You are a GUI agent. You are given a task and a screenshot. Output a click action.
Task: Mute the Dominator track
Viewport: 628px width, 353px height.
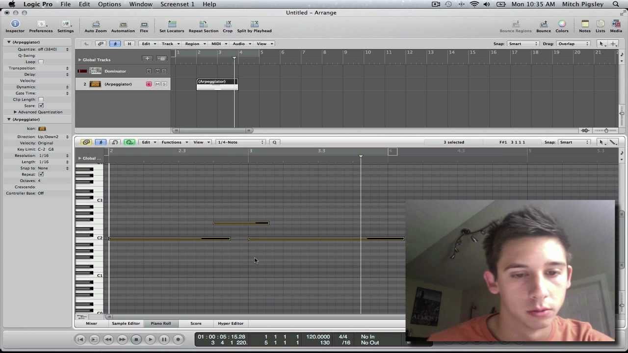click(157, 71)
